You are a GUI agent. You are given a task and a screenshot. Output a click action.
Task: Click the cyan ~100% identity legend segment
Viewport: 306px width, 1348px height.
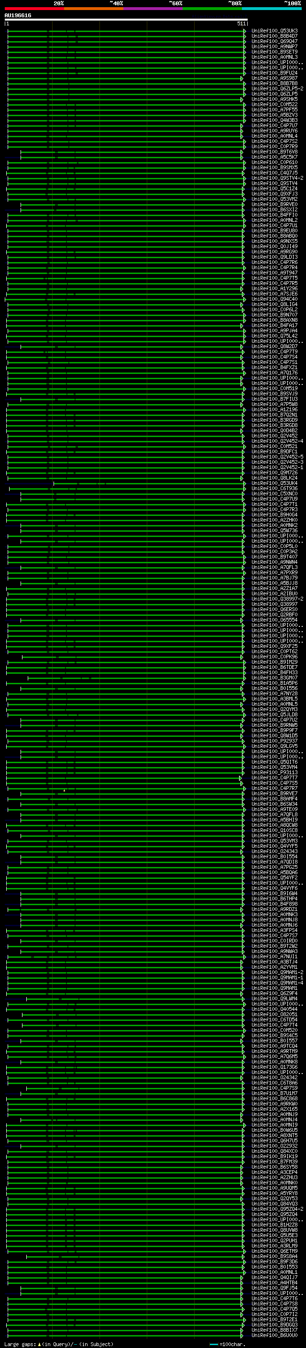click(x=272, y=9)
